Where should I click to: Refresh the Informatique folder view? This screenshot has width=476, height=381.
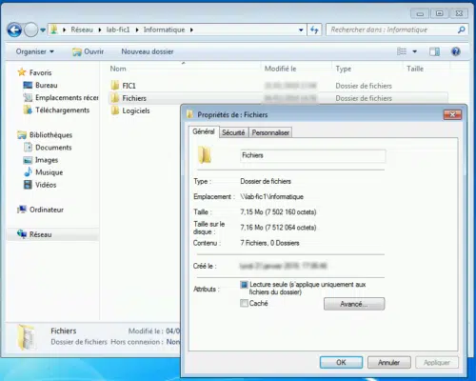pos(314,30)
